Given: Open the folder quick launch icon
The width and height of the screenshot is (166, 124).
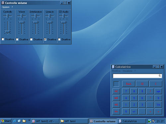Looking at the screenshot, I should [24, 121].
